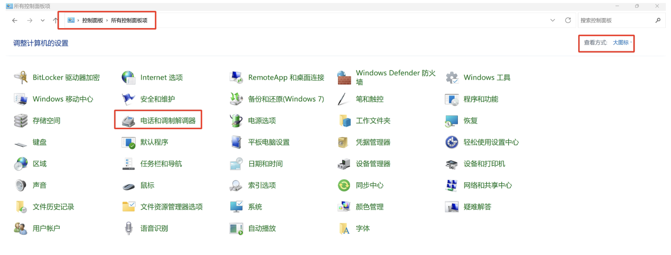The image size is (671, 255).
Task: Click the 疑难解答 text link
Action: tap(477, 207)
